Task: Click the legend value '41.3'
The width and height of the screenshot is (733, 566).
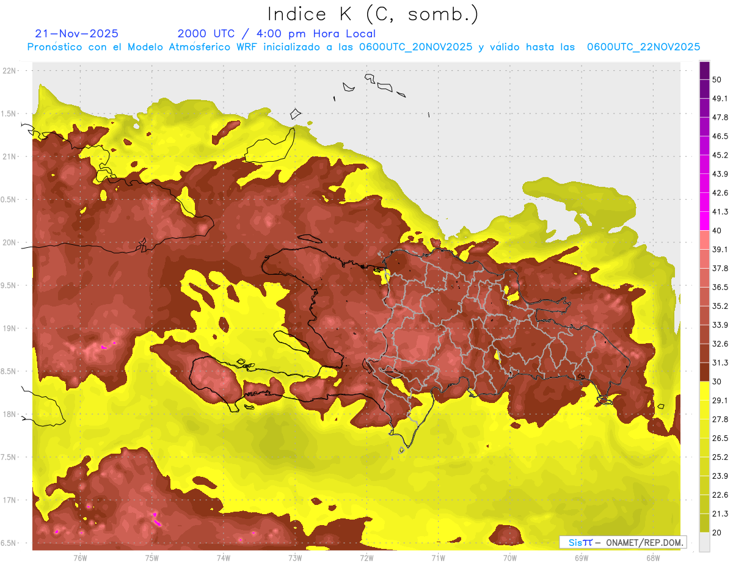Action: click(x=720, y=212)
